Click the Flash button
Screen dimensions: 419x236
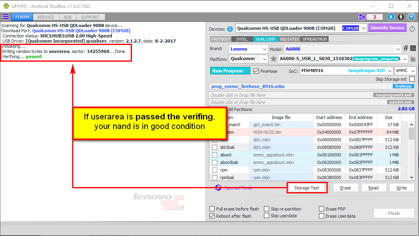click(394, 213)
